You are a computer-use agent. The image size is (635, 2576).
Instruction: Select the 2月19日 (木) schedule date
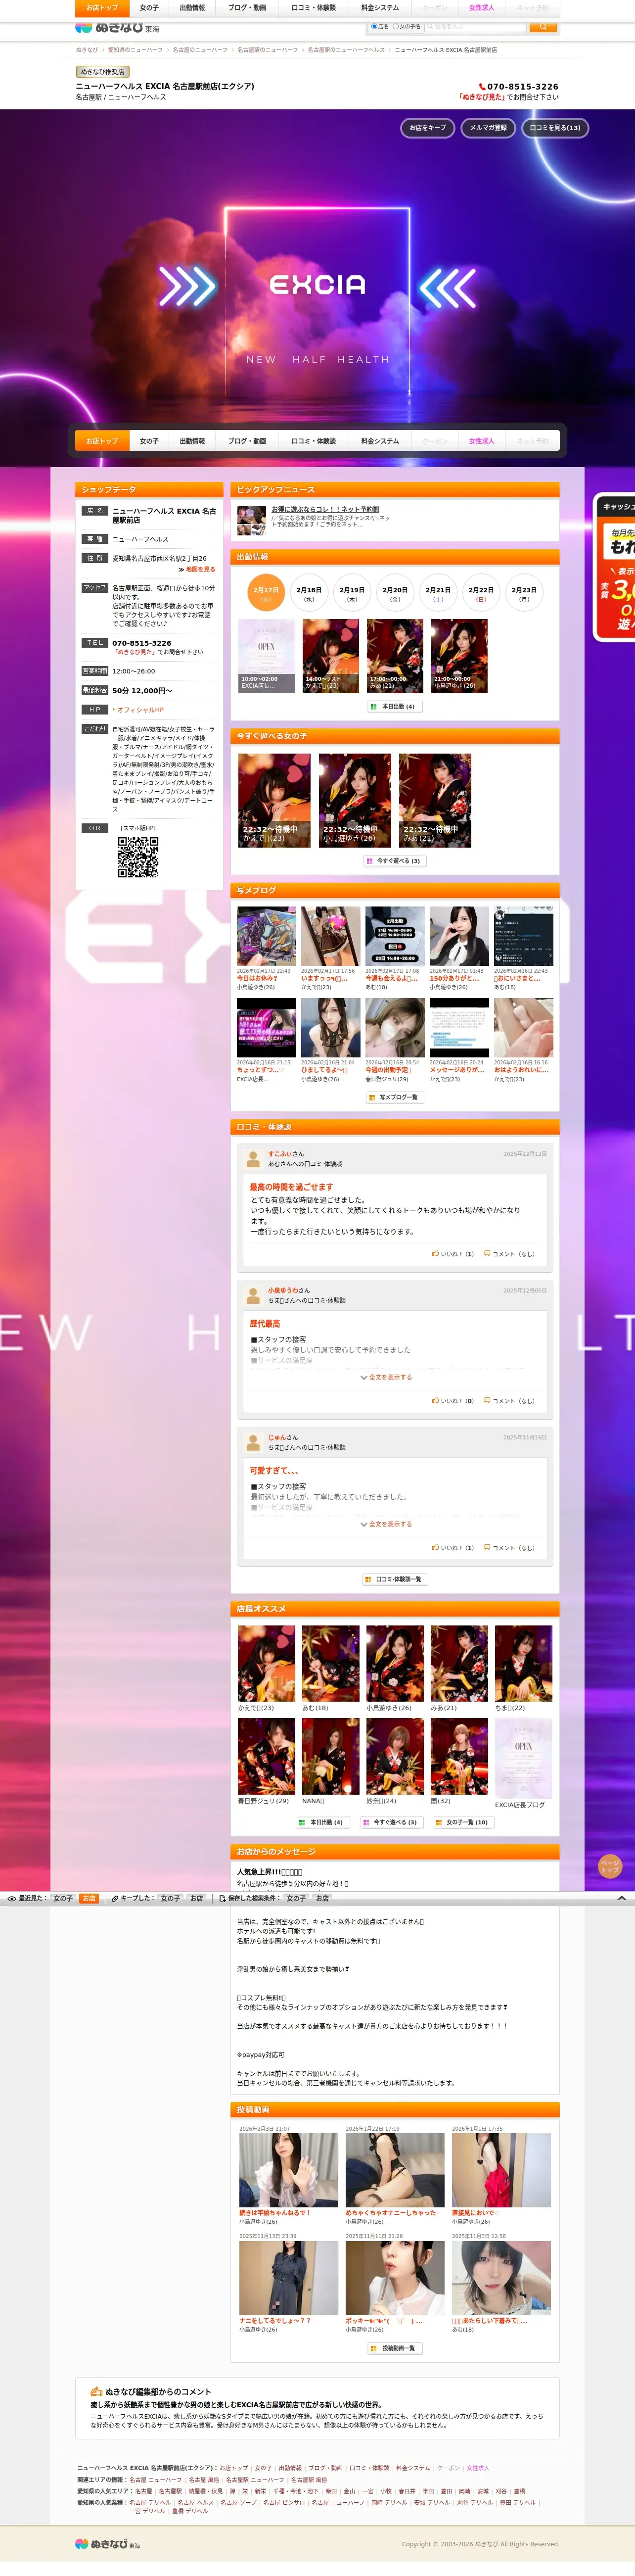pyautogui.click(x=352, y=592)
